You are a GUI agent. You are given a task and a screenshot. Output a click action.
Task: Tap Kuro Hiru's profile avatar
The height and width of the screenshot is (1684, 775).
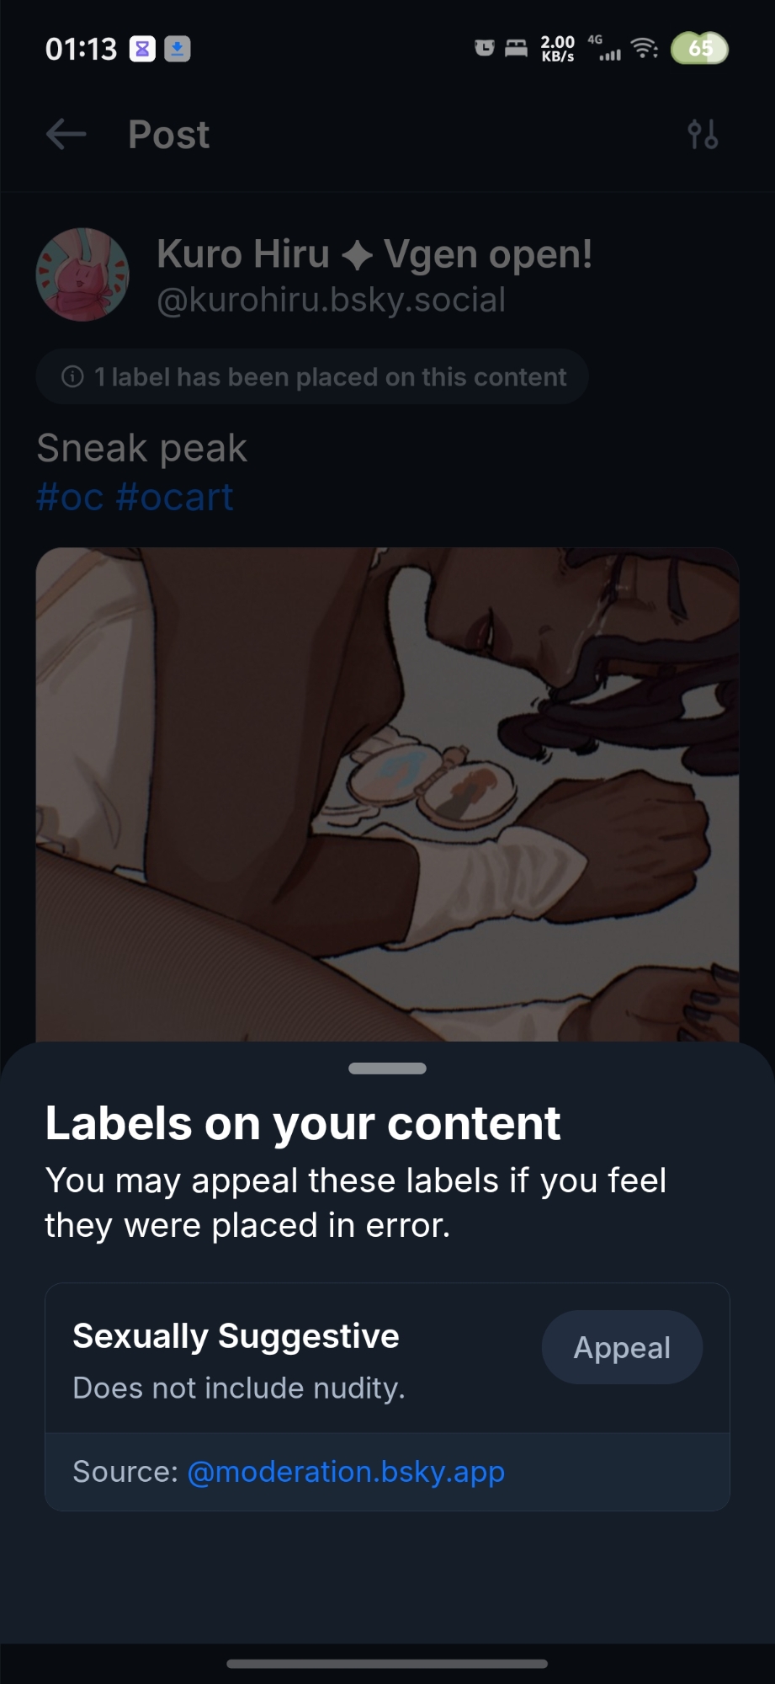(x=82, y=274)
